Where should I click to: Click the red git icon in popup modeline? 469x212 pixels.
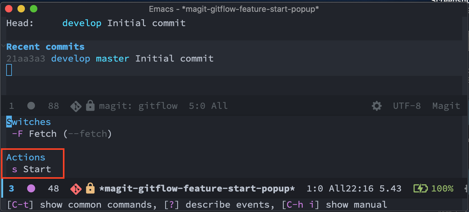pos(76,188)
